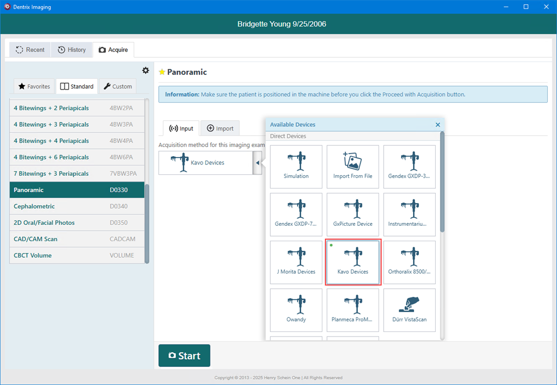Select the Owandy device icon
This screenshot has width=557, height=385.
(296, 310)
